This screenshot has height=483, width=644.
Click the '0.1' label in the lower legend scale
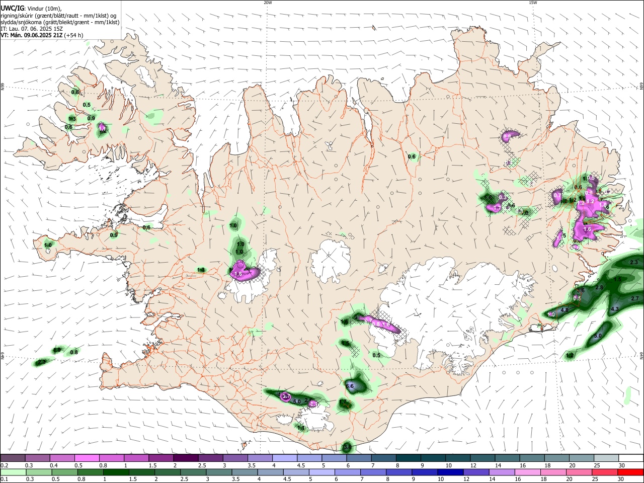pyautogui.click(x=4, y=479)
